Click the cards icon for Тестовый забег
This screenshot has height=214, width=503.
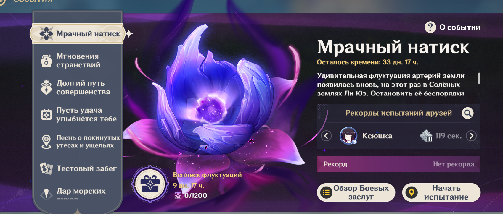click(x=46, y=168)
